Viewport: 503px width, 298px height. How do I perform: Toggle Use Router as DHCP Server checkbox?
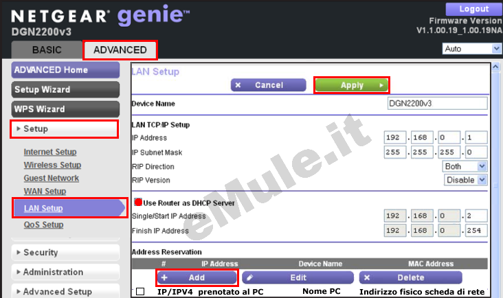pyautogui.click(x=138, y=202)
